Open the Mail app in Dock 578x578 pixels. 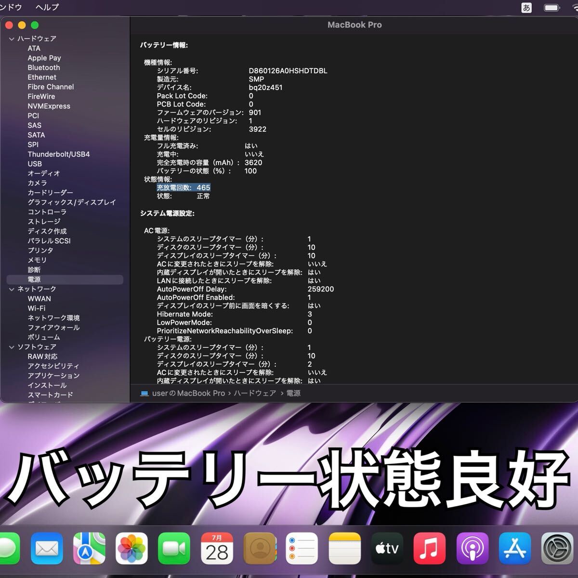tap(47, 548)
